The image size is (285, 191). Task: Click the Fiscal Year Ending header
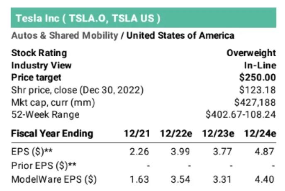pyautogui.click(x=52, y=134)
